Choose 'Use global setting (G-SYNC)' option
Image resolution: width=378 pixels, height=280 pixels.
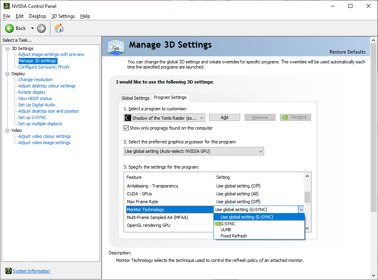tap(259, 217)
